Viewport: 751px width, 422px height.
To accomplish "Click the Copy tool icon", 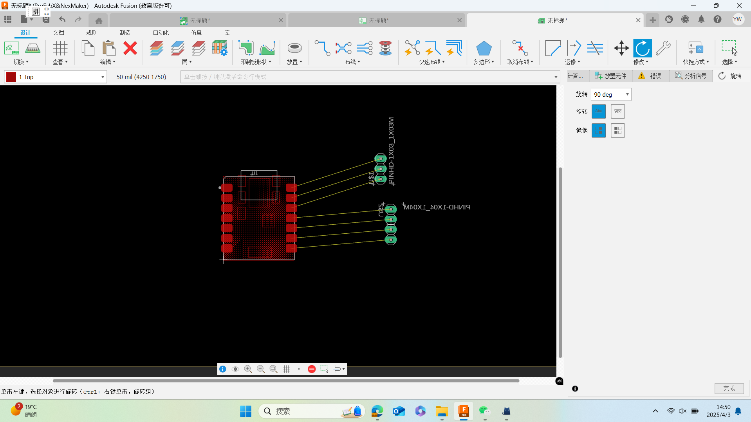I will [88, 48].
